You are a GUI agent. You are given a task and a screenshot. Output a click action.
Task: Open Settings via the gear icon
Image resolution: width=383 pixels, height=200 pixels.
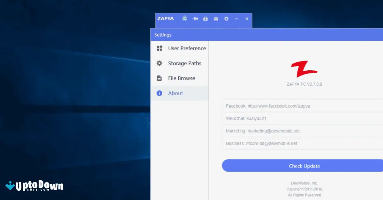point(226,19)
